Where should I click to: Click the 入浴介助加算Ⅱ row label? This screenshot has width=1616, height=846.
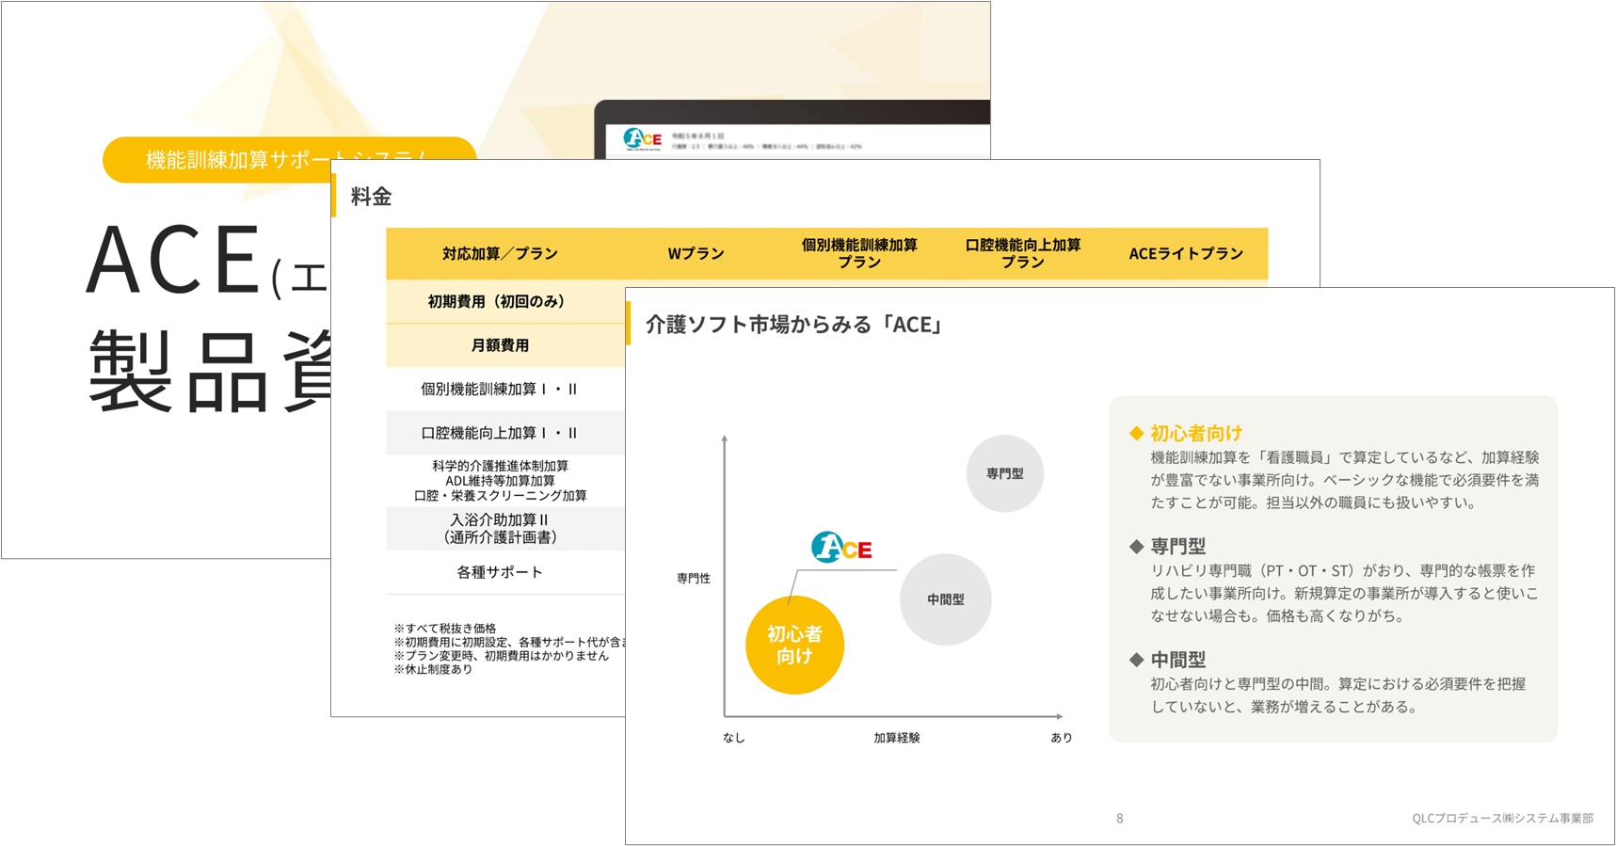pos(500,528)
